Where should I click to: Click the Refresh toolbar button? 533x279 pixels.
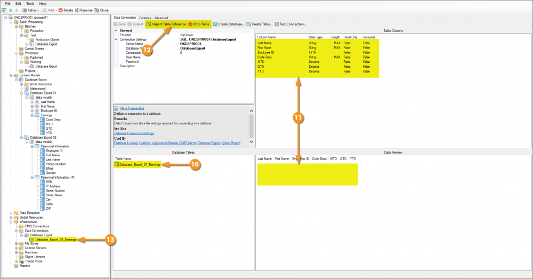coord(30,10)
